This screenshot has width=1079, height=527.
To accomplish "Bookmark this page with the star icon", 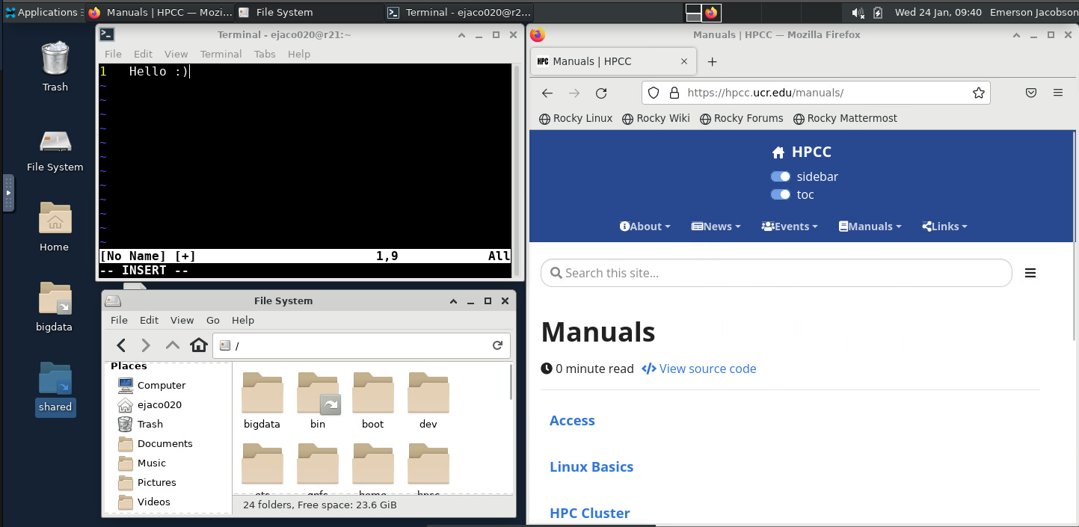I will tap(978, 93).
